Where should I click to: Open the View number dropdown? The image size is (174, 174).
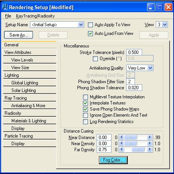165,25
